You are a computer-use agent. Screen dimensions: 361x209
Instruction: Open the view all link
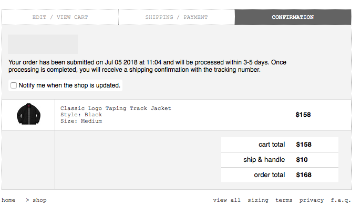226,200
